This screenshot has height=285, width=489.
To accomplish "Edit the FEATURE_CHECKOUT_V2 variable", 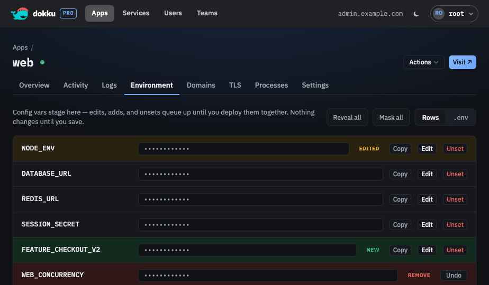I will tap(427, 250).
